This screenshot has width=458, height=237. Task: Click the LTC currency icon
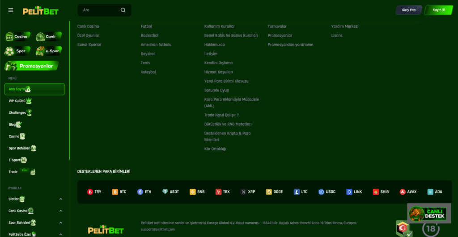point(297,192)
